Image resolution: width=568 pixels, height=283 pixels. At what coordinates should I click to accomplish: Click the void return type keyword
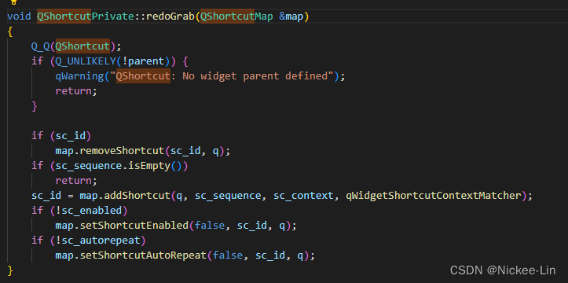[19, 17]
